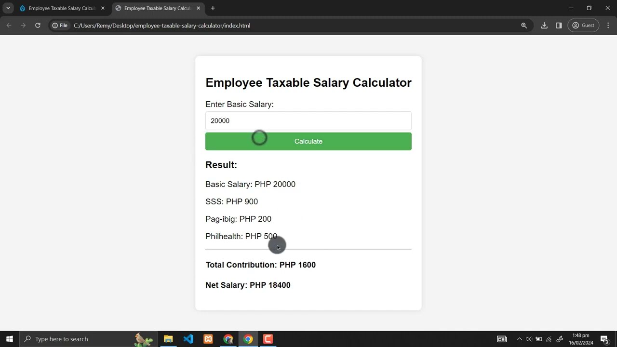617x347 pixels.
Task: Open the volume speaker tray icon
Action: (529, 339)
